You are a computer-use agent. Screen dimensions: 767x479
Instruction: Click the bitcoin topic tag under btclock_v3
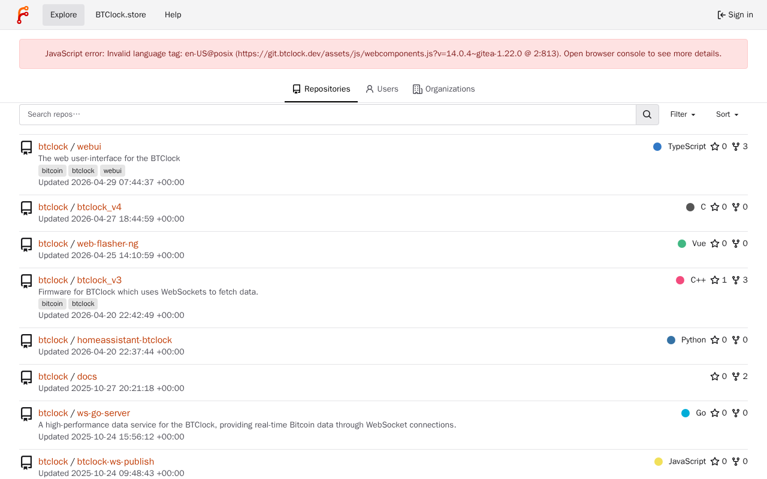pyautogui.click(x=52, y=304)
